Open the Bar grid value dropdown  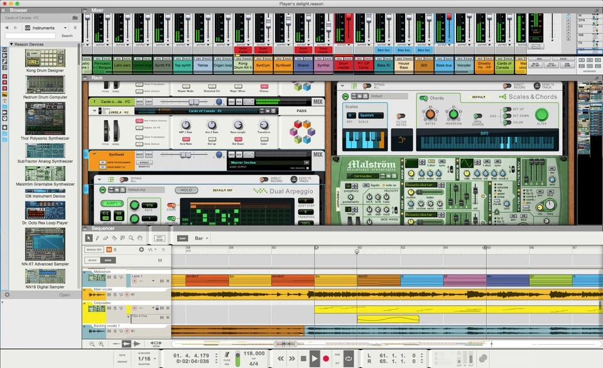[200, 237]
